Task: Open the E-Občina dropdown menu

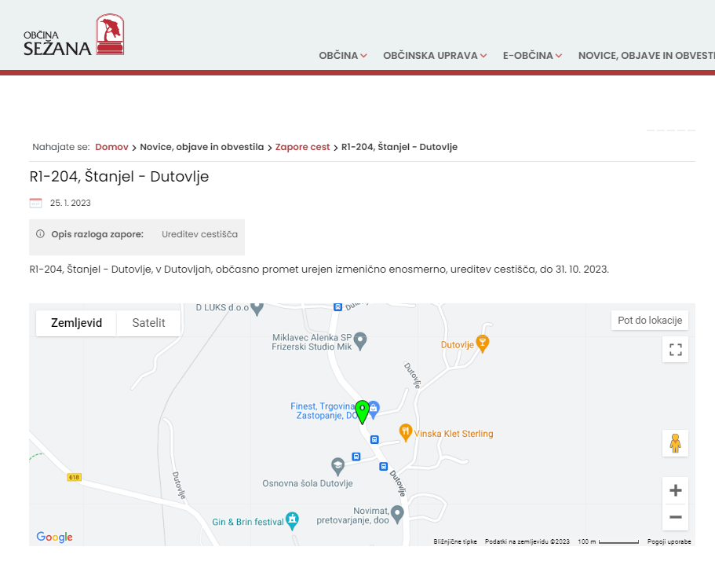Action: point(532,56)
